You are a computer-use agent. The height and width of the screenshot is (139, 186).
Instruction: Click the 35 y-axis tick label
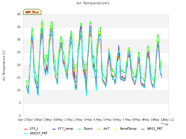(x=19, y=27)
